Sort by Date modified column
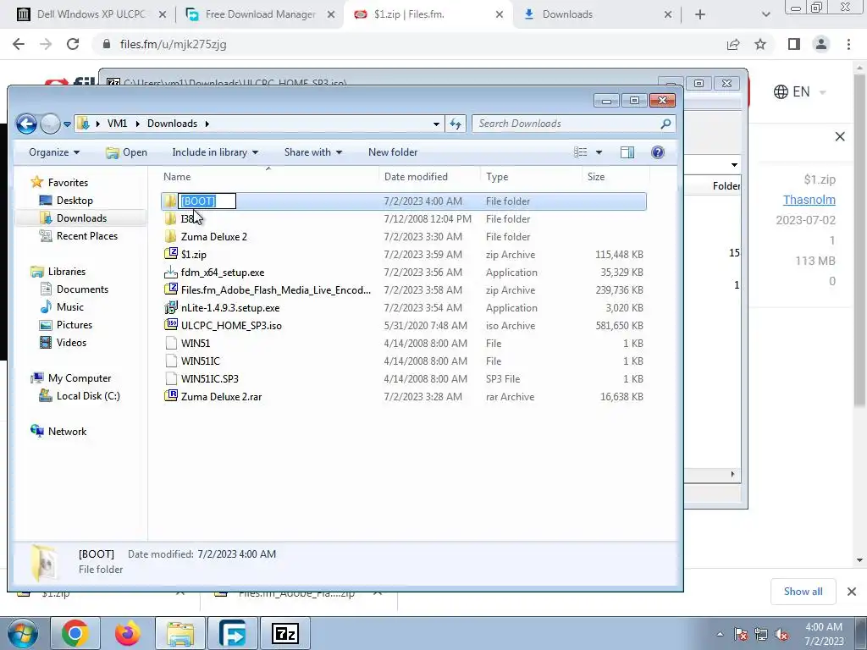The width and height of the screenshot is (867, 650). (429, 177)
